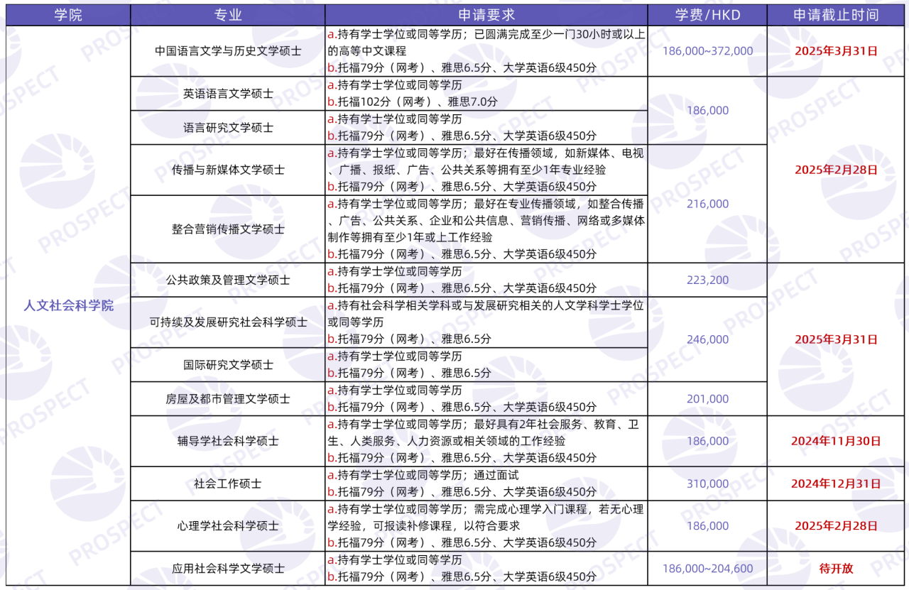Click the requirements cell in the 语言研究文学硕士 row

pyautogui.click(x=486, y=128)
